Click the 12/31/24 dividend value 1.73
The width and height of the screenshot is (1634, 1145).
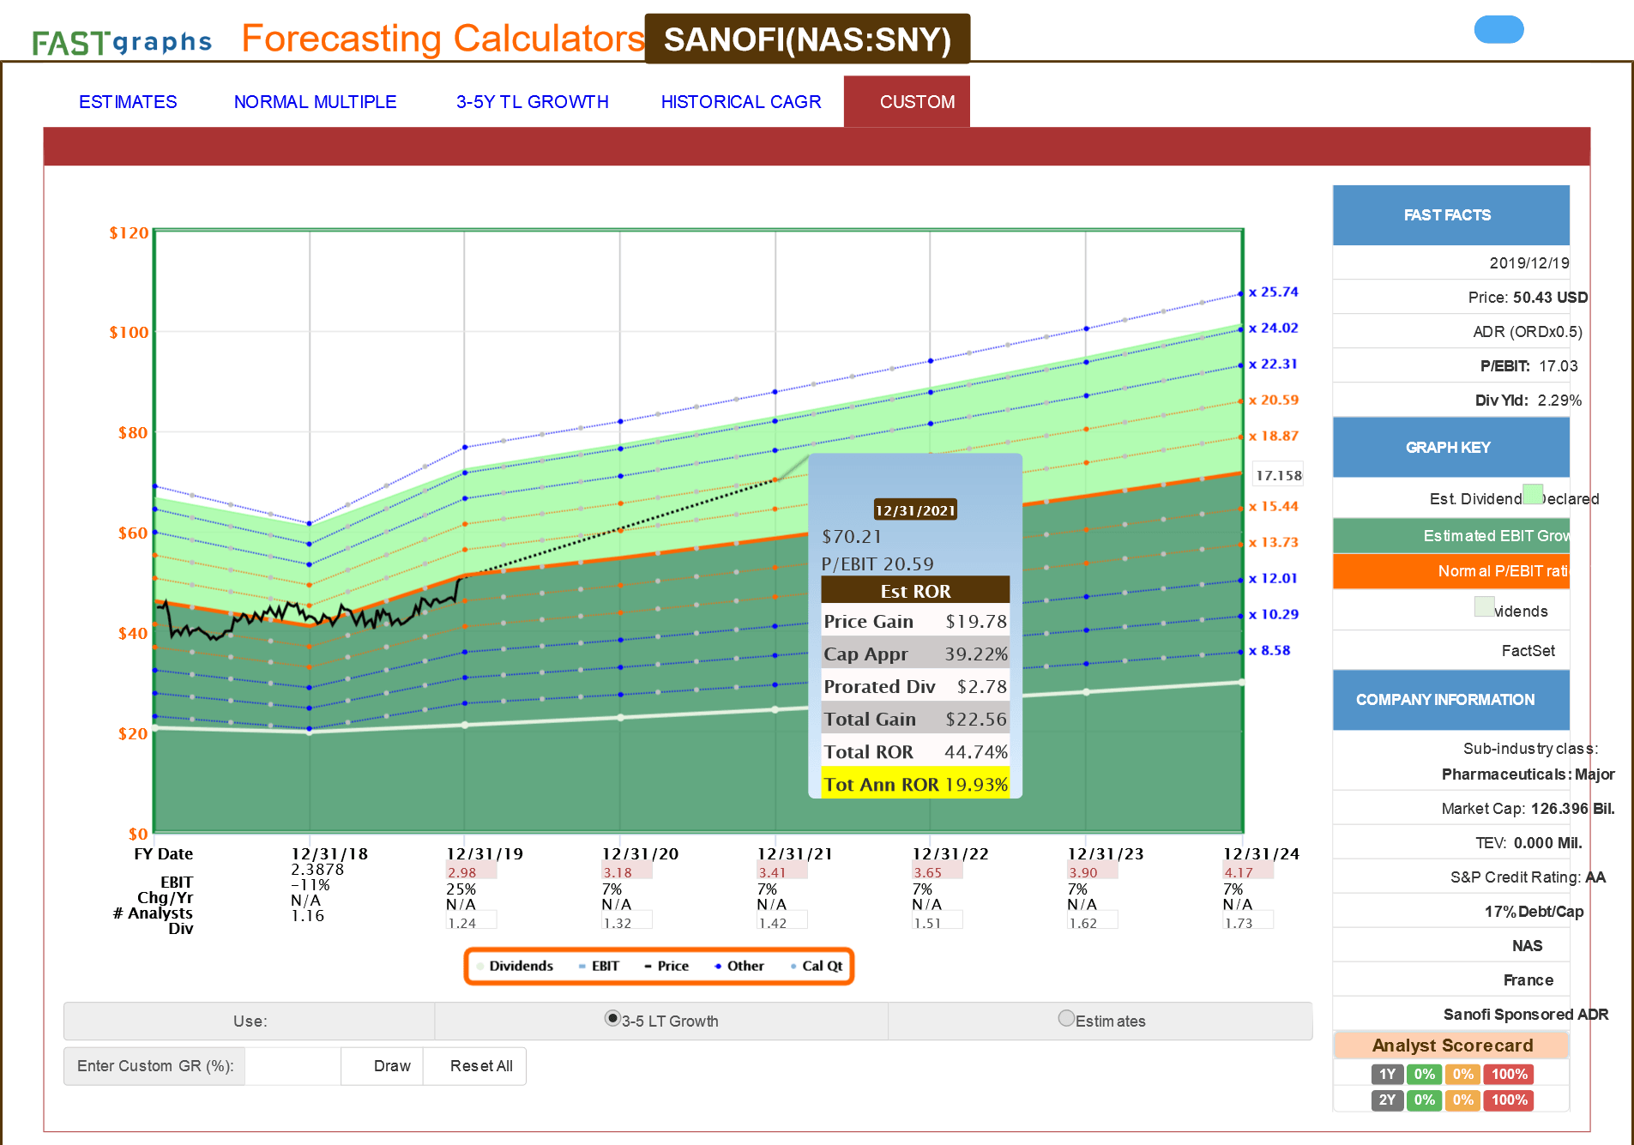click(1247, 922)
